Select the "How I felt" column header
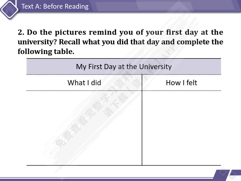This screenshot has width=241, height=181. (x=181, y=83)
